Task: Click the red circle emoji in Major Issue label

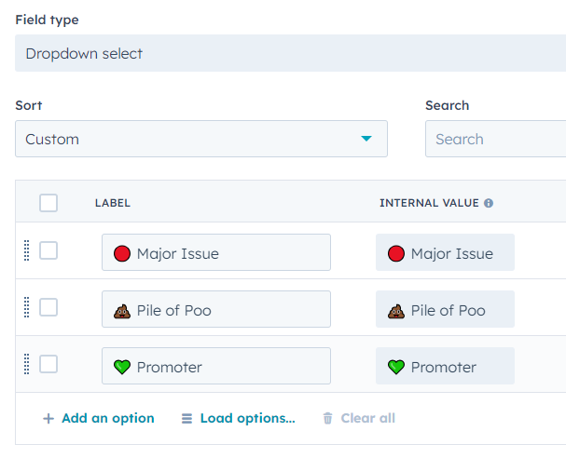Action: (x=121, y=253)
